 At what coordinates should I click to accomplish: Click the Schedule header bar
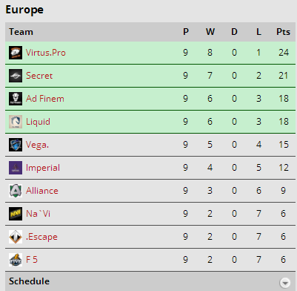tap(150, 281)
